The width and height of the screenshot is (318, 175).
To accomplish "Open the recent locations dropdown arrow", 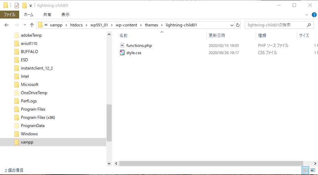I will pyautogui.click(x=25, y=25).
